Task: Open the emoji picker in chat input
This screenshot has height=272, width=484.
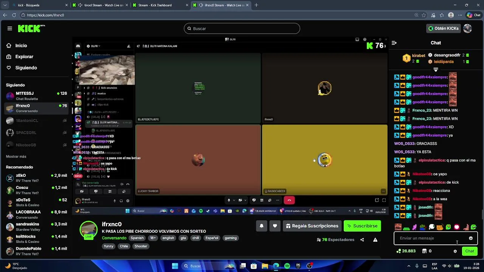Action: (471, 238)
